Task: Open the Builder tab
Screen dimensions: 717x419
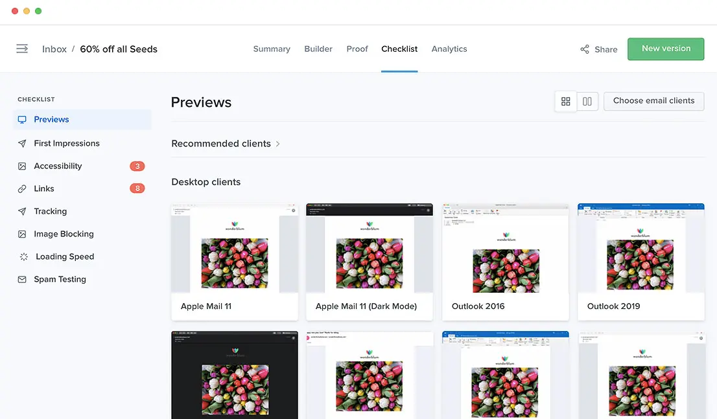Action: pos(318,49)
